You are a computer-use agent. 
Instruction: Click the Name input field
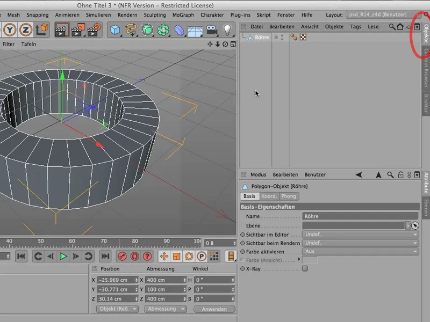360,216
